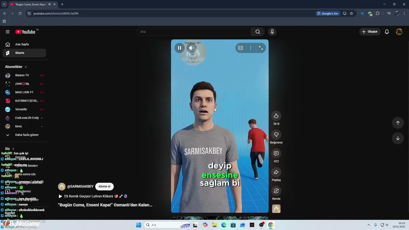Reload the page
The height and width of the screenshot is (230, 409).
tap(20, 13)
